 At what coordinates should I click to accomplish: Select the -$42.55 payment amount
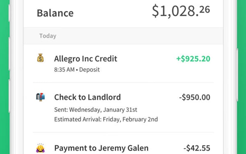[x=196, y=148]
